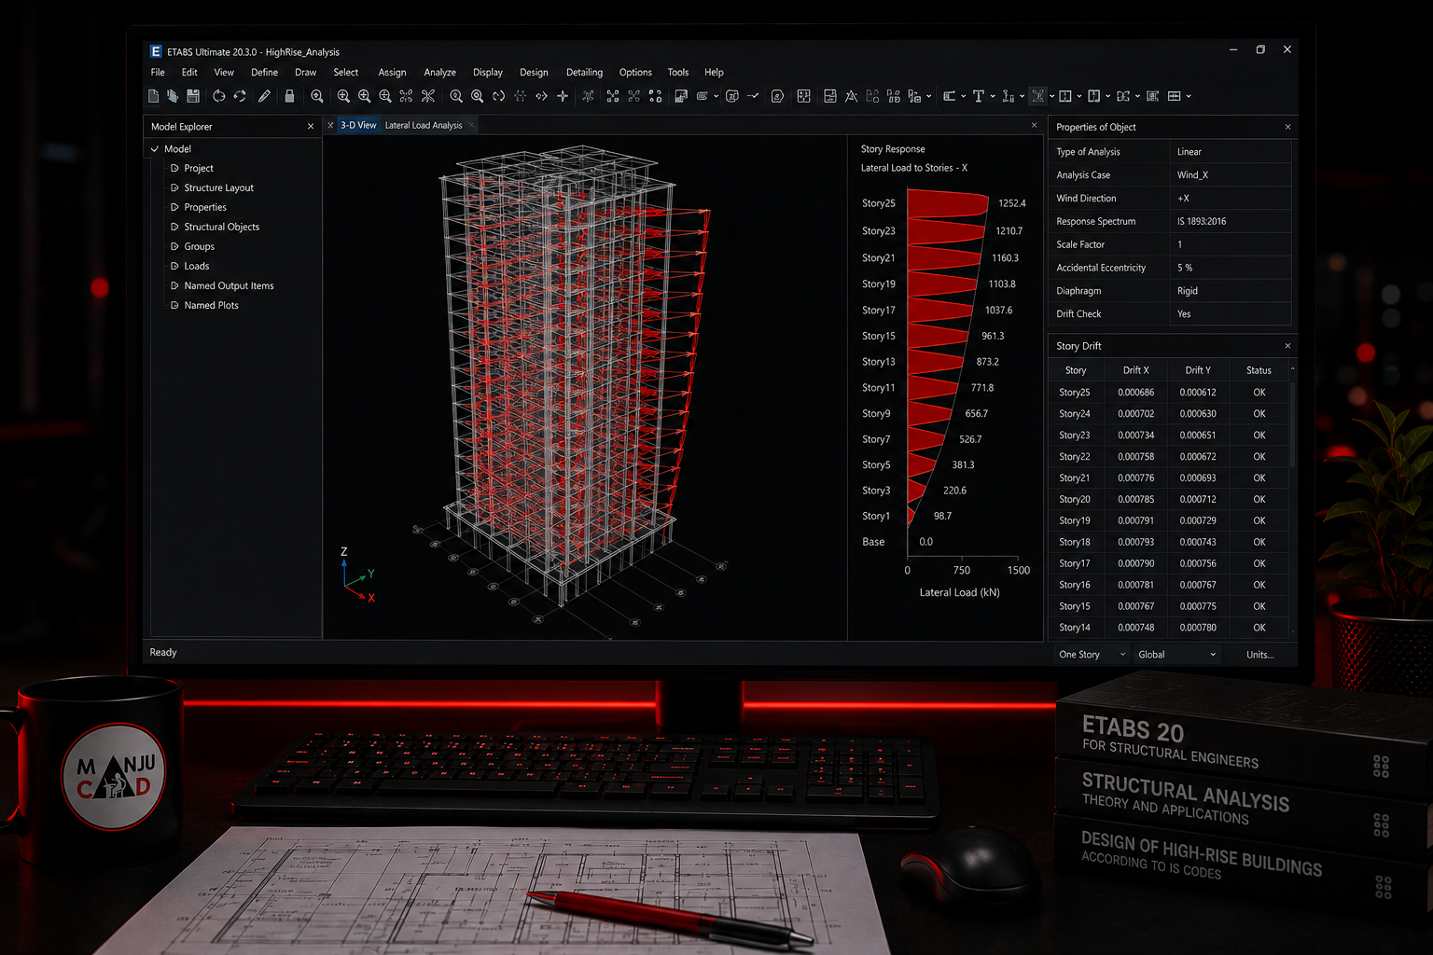Image resolution: width=1433 pixels, height=955 pixels.
Task: Click the padlock lock model icon
Action: pyautogui.click(x=289, y=96)
